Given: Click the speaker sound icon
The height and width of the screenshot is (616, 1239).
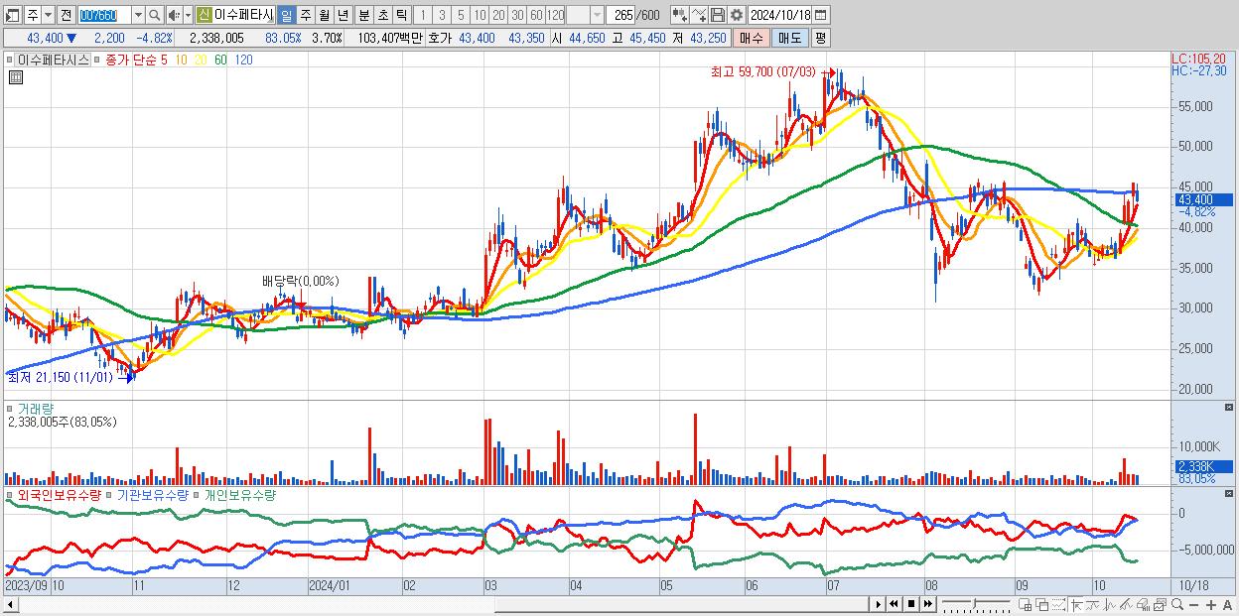Looking at the screenshot, I should click(174, 16).
